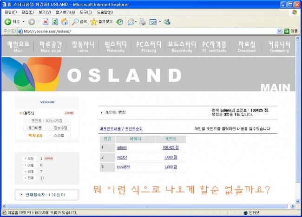The width and height of the screenshot is (302, 217).
Task: Open 자료실 Download nav item
Action: pos(247,47)
